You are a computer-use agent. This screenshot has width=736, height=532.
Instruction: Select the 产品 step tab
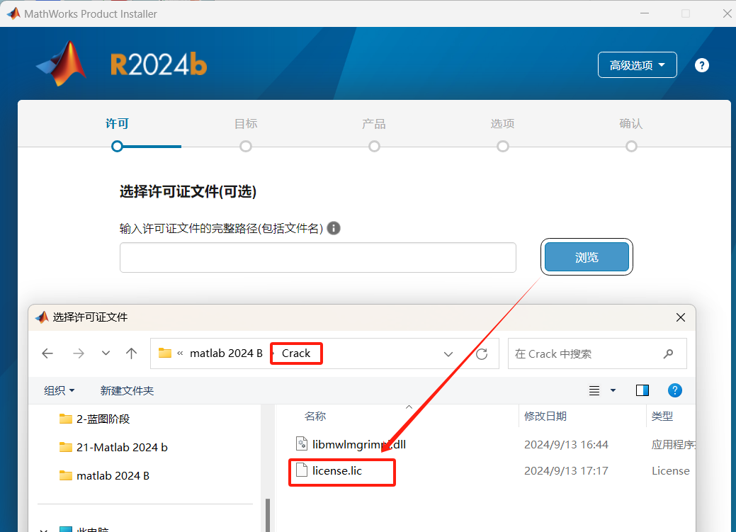[x=374, y=123]
